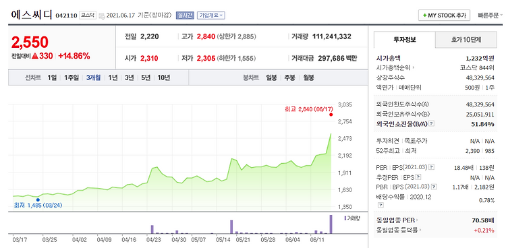506x248 pixels.
Task: Select the 1년 line chart period
Action: (113, 77)
